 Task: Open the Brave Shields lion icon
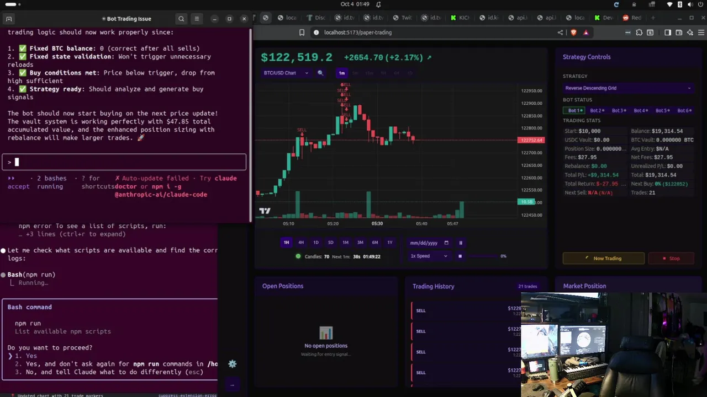coord(573,33)
